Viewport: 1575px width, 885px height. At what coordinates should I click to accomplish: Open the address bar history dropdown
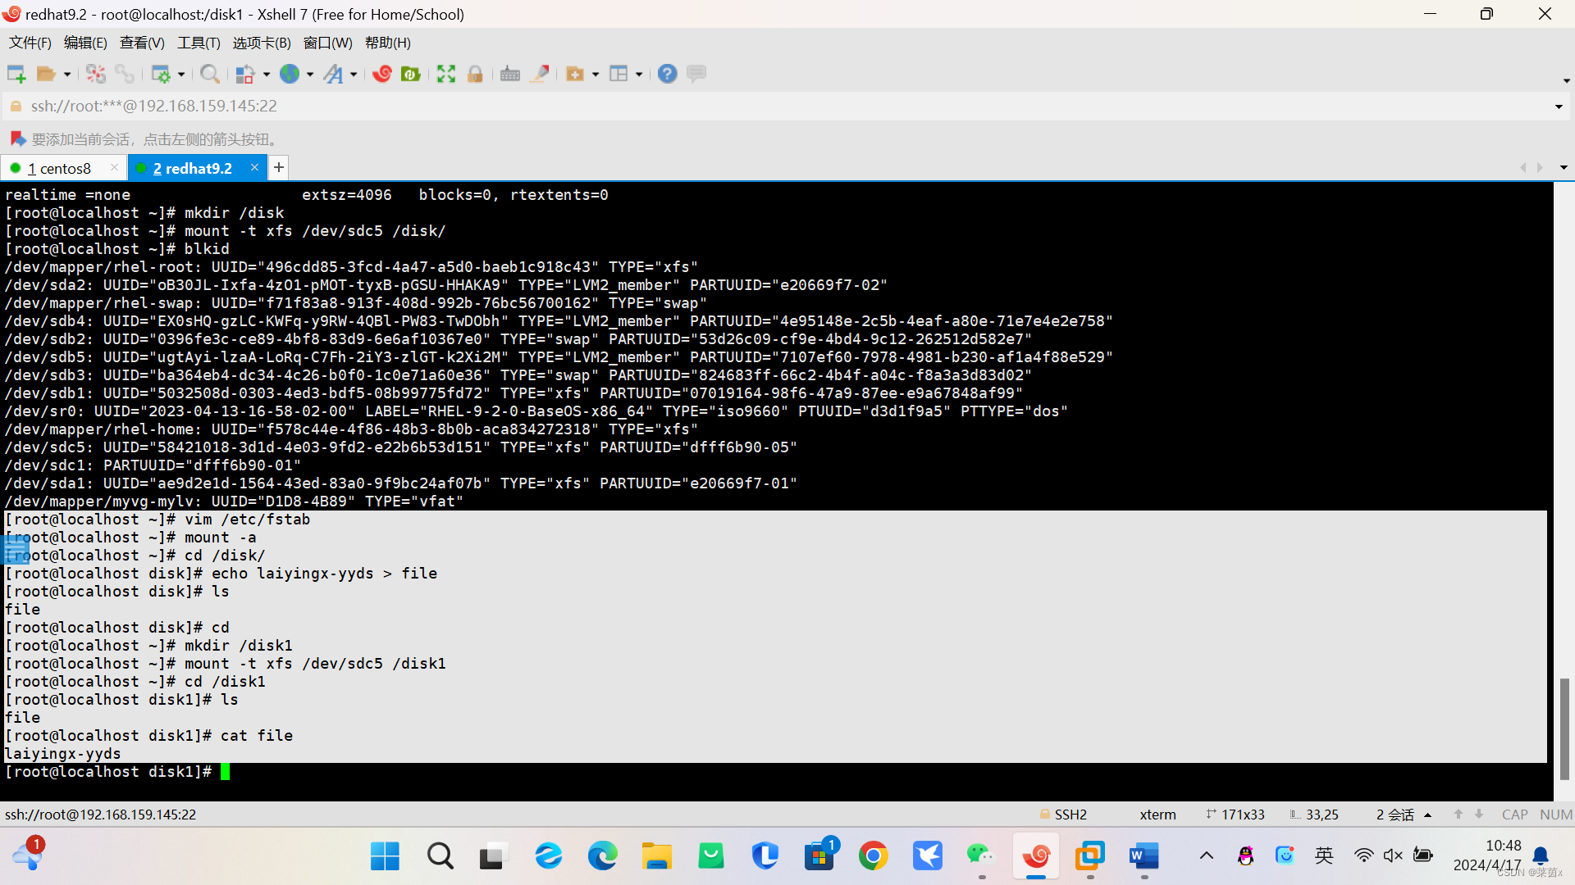(x=1559, y=107)
